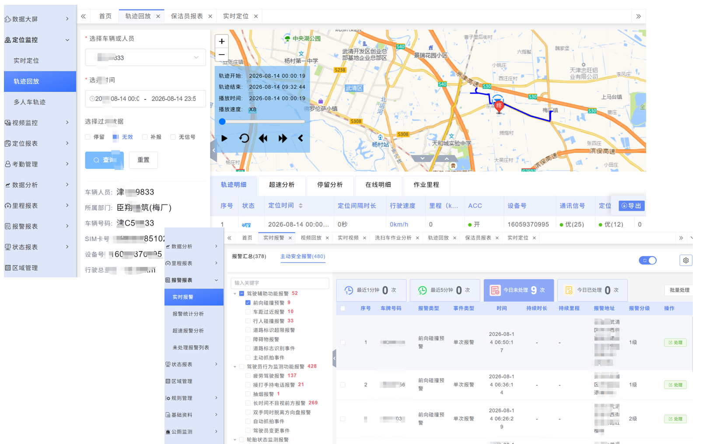Click 最近5分钟 alarm count card
713x444 pixels.
point(445,290)
